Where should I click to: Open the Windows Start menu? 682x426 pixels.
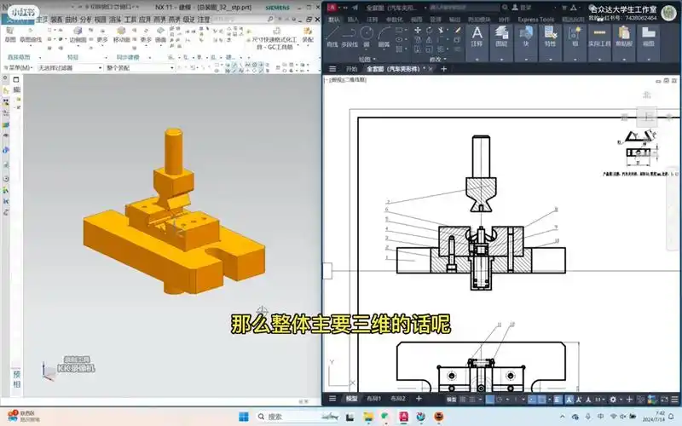point(244,417)
